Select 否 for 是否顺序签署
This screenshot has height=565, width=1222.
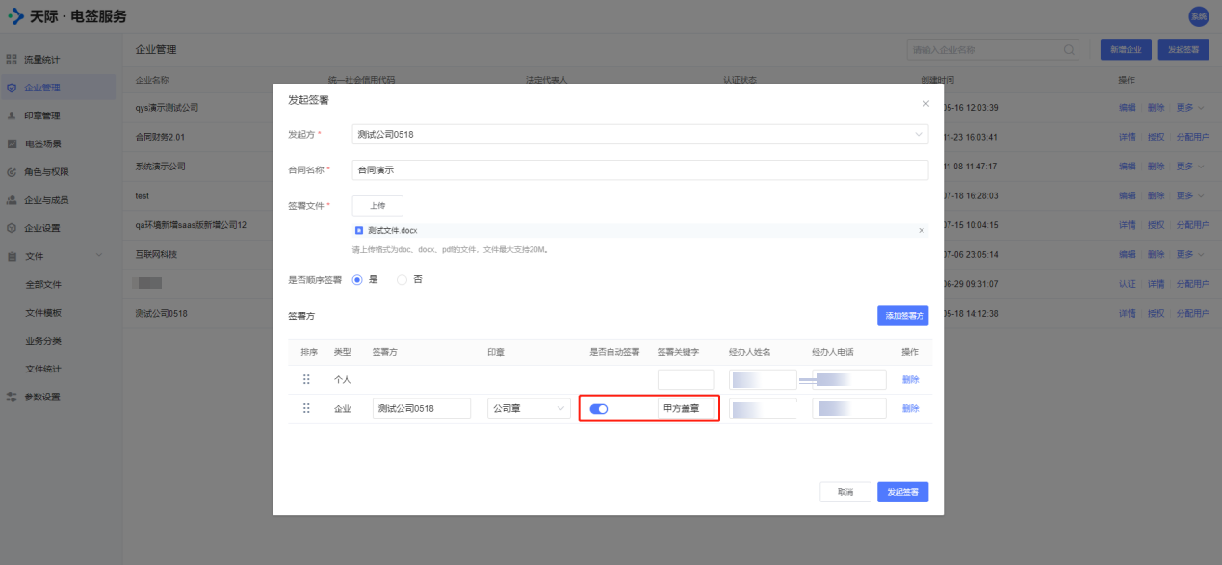403,280
